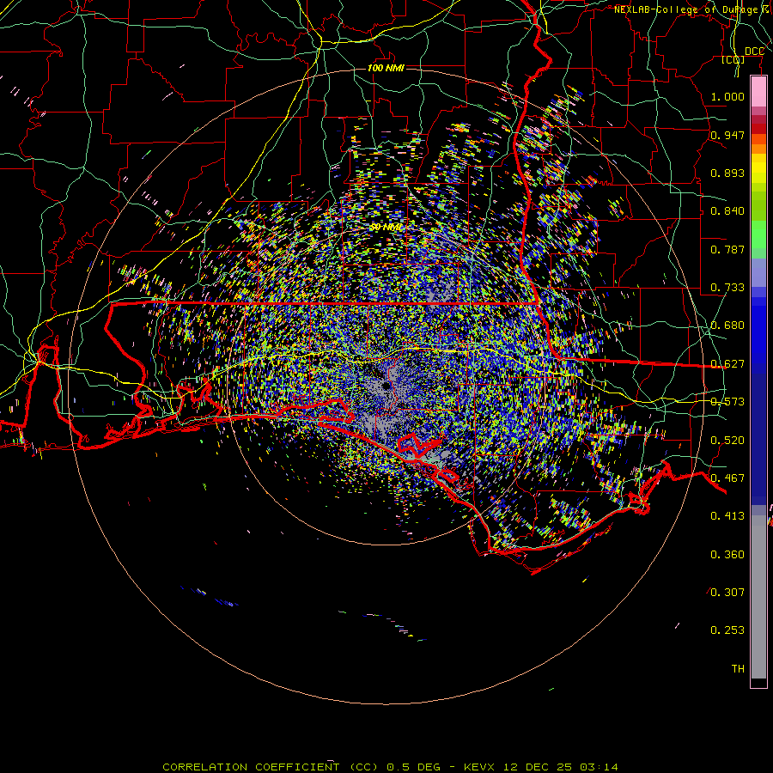Click the 0.893 legend value
This screenshot has width=773, height=773.
[x=727, y=173]
